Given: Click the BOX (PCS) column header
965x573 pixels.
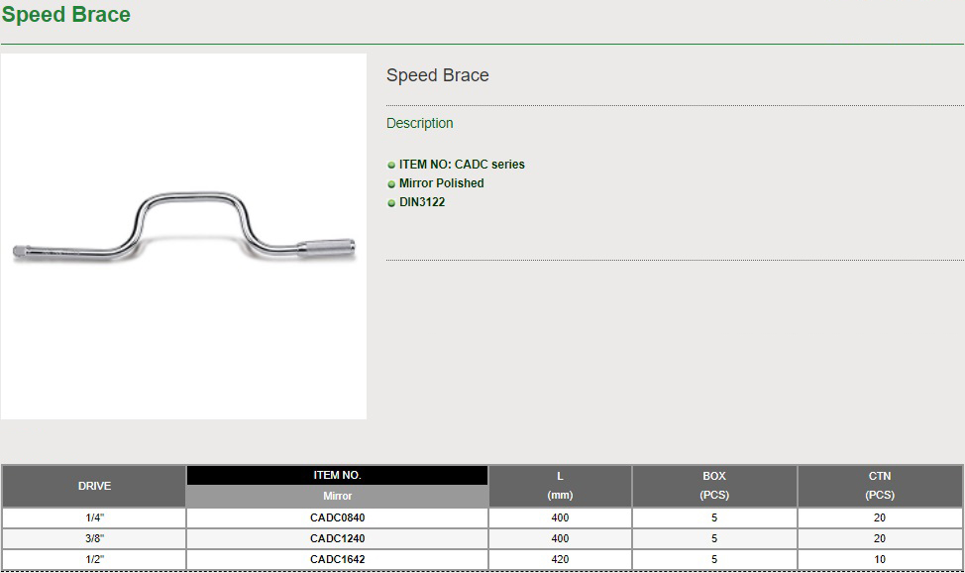Looking at the screenshot, I should pyautogui.click(x=714, y=486).
